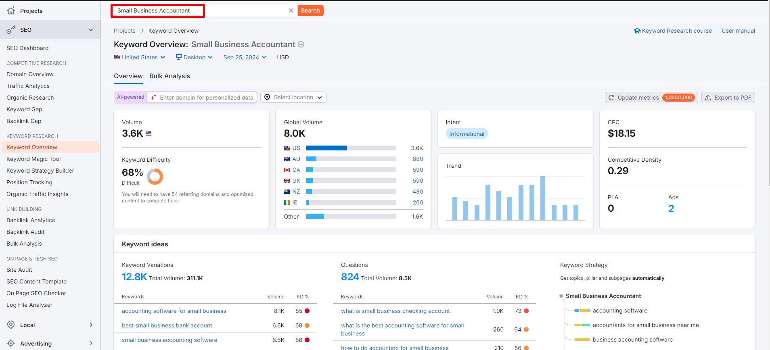Open Site Audit in sidebar

19,270
